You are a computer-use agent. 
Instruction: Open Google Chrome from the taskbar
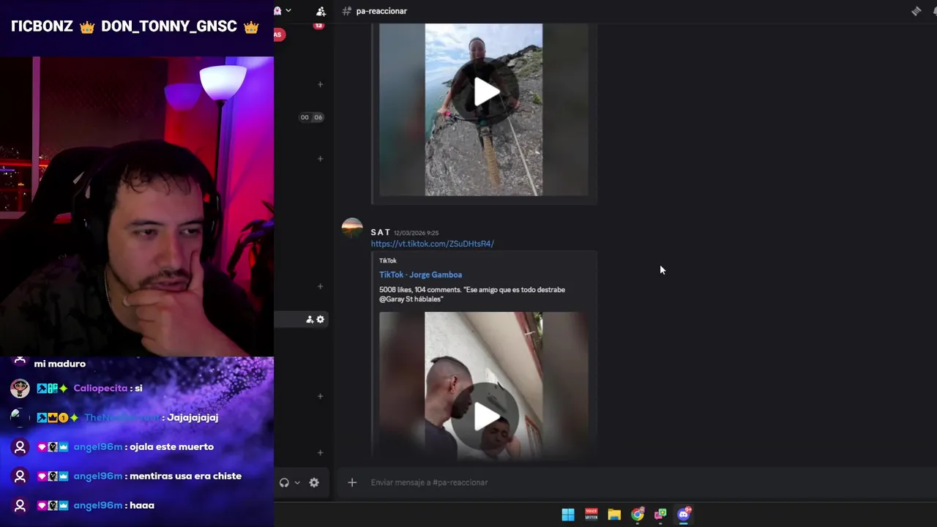[638, 515]
